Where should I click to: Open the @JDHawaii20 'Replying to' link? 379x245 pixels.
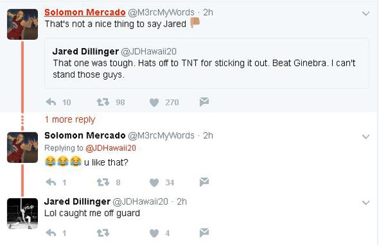click(x=111, y=148)
